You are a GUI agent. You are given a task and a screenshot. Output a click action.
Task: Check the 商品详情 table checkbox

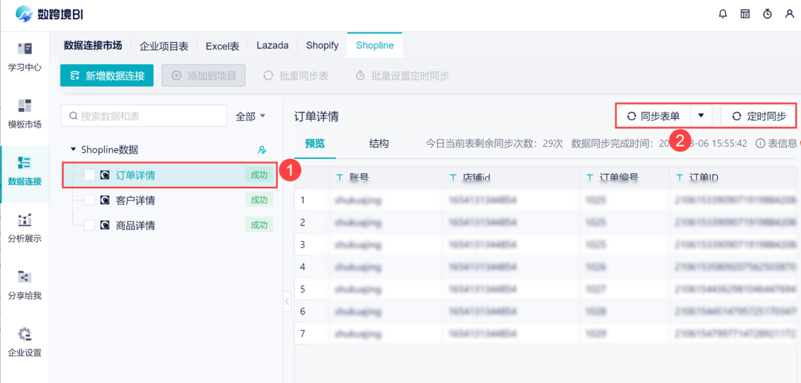pos(89,226)
